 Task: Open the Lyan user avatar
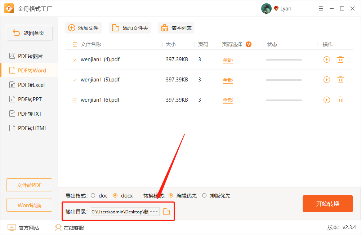coord(266,9)
